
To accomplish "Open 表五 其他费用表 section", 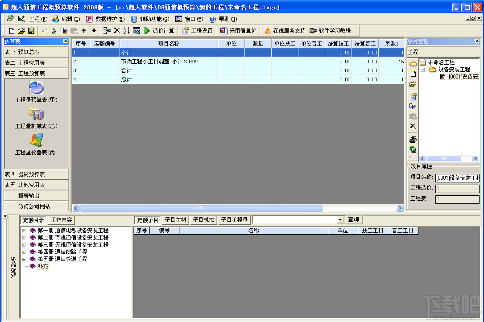I will coord(36,185).
